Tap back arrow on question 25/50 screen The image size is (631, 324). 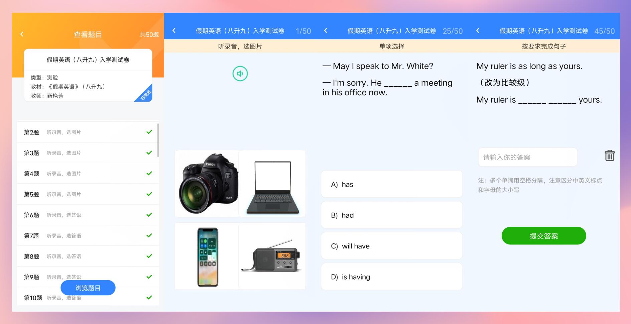coord(326,30)
